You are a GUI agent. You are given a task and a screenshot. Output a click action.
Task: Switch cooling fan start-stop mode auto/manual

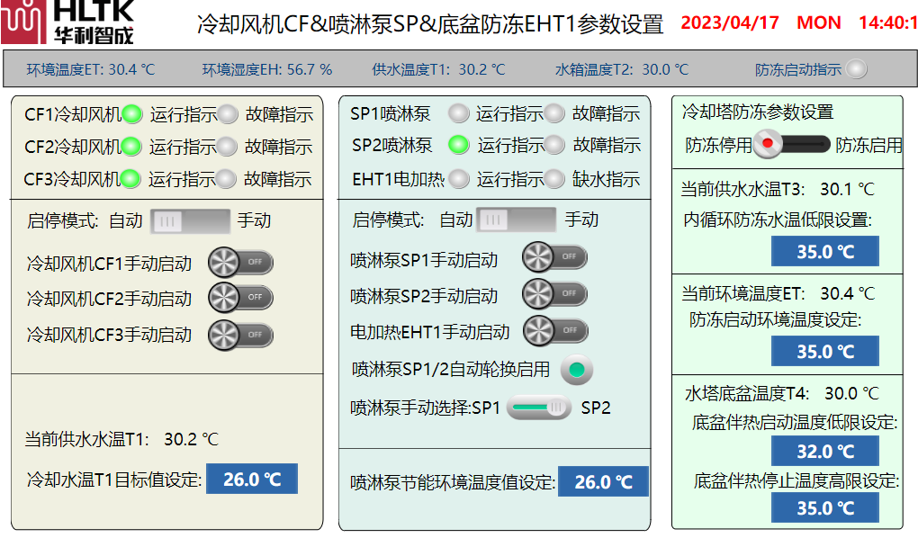[189, 220]
